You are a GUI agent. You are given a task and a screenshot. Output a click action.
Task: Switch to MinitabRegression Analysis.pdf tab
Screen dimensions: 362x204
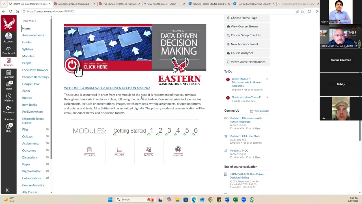tap(74, 4)
